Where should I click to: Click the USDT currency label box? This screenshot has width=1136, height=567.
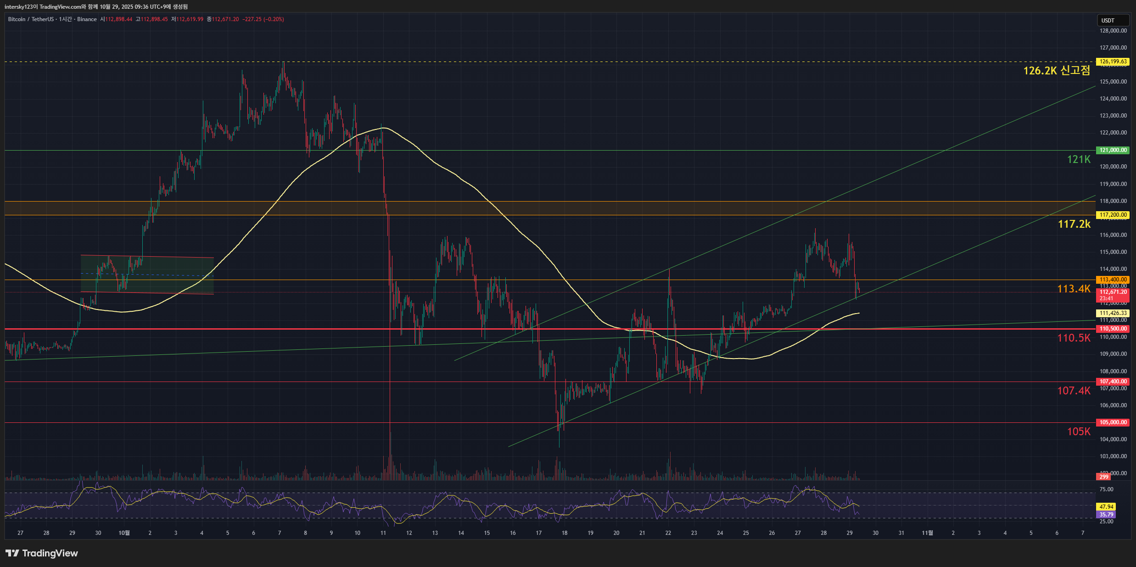pyautogui.click(x=1112, y=20)
